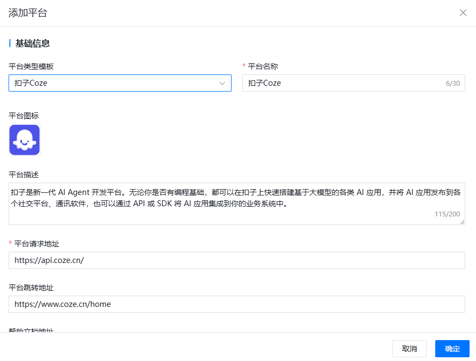
Task: Click the Coze ghost platform icon
Action: pos(25,140)
